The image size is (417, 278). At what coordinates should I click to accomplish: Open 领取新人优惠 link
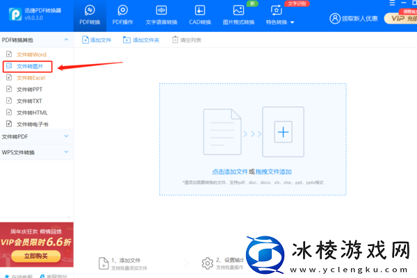pyautogui.click(x=359, y=18)
